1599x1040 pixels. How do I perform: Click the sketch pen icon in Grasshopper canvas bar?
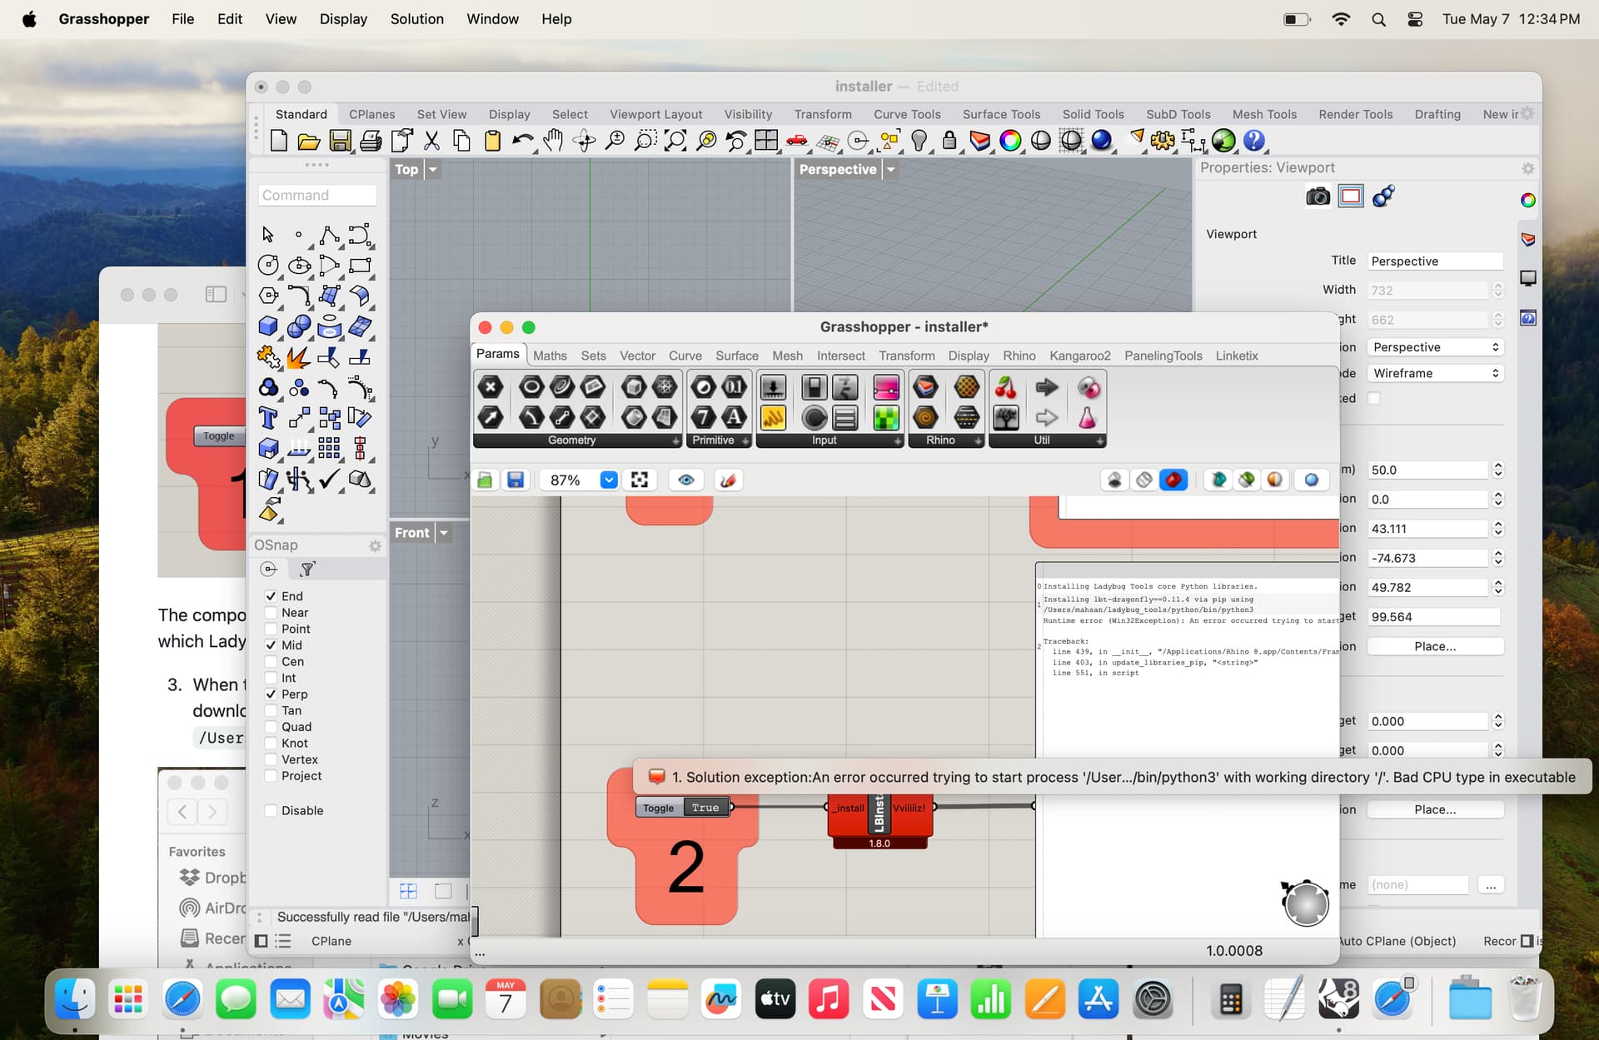[728, 480]
